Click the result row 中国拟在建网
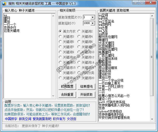The width and height of the screenshot is (158, 132). [108, 49]
